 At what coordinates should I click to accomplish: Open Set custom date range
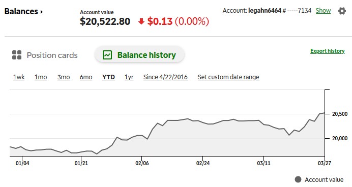pyautogui.click(x=228, y=77)
